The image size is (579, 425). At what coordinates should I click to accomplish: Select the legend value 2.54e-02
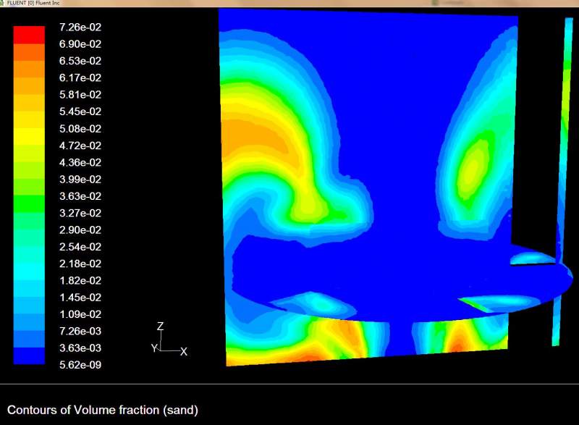[x=80, y=247]
